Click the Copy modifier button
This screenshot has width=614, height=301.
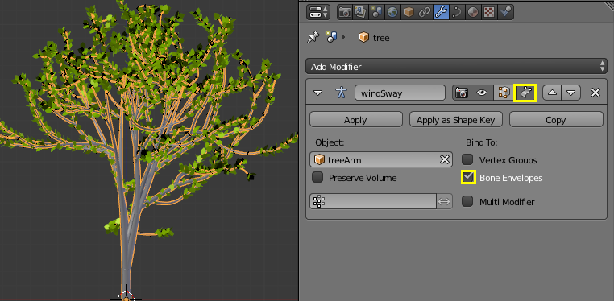coord(556,120)
